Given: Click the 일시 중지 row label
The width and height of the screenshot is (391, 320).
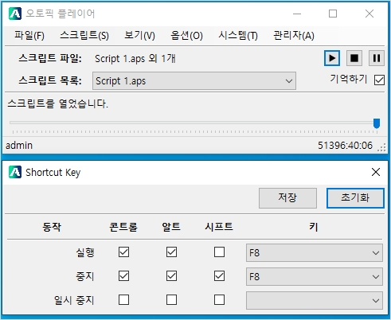Looking at the screenshot, I should pos(74,300).
